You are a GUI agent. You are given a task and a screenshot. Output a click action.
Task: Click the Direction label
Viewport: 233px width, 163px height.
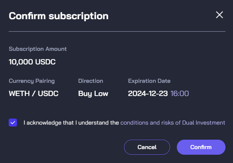click(x=90, y=81)
